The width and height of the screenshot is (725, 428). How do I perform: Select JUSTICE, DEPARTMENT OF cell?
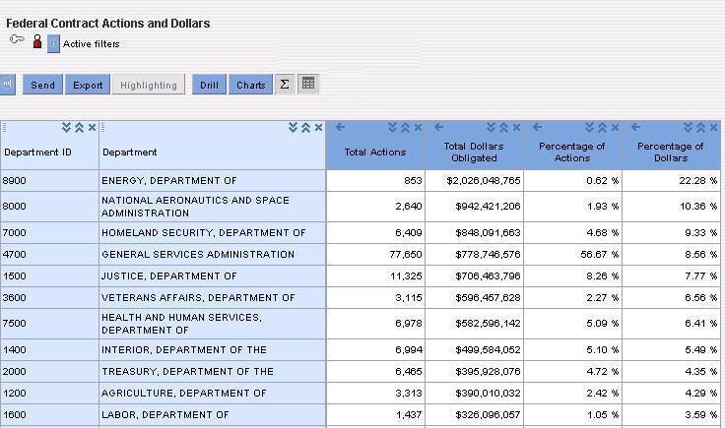[212, 276]
